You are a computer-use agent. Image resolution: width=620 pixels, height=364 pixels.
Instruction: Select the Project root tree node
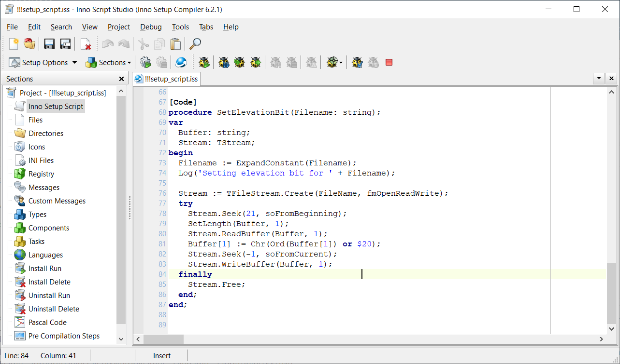(x=63, y=93)
